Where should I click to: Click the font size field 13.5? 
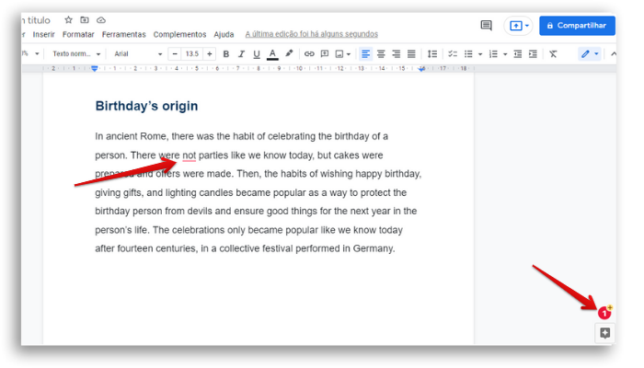pos(192,53)
